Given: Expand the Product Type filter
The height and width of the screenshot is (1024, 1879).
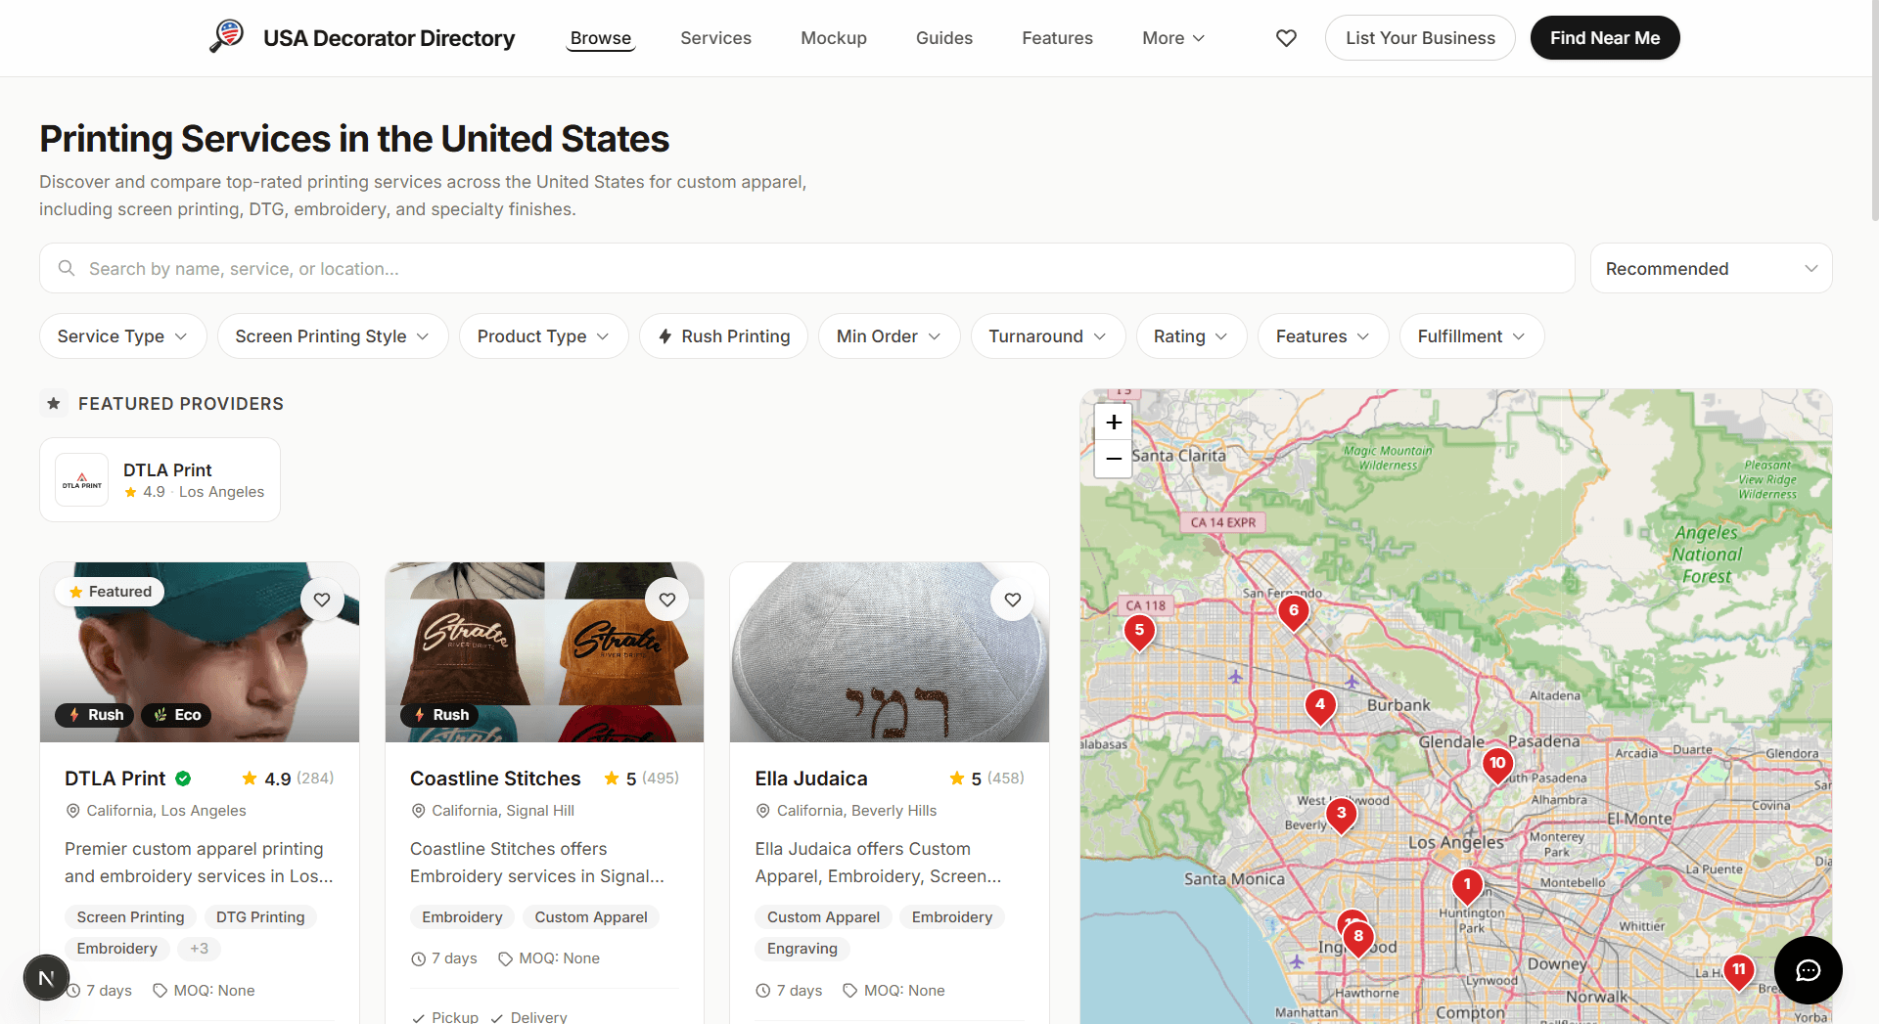Looking at the screenshot, I should 543,336.
